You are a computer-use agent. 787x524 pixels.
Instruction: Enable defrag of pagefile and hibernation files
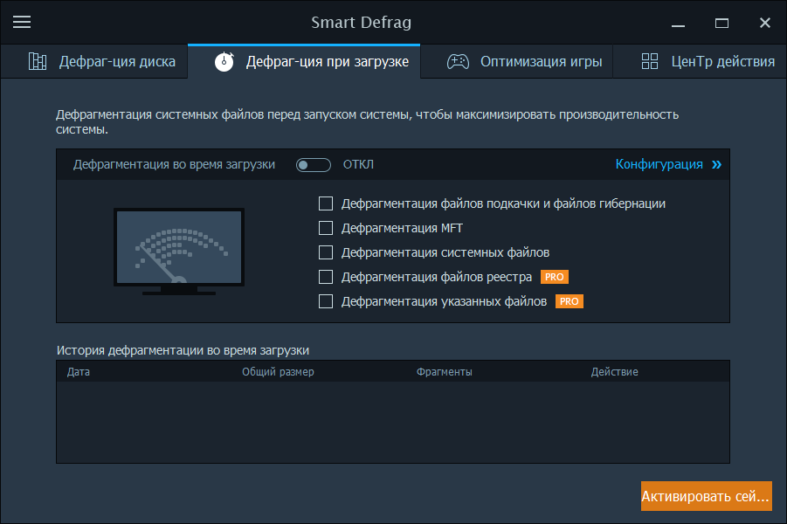[x=326, y=203]
